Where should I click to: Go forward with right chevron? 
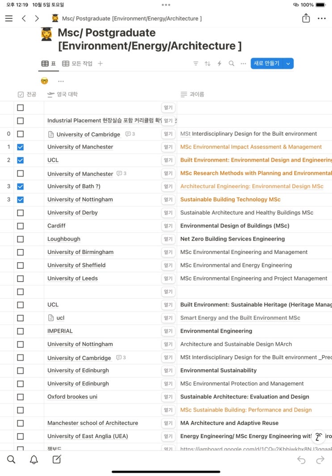37,18
